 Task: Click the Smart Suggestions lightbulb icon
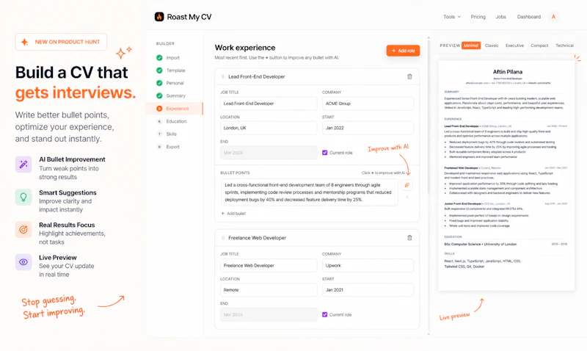click(x=23, y=197)
